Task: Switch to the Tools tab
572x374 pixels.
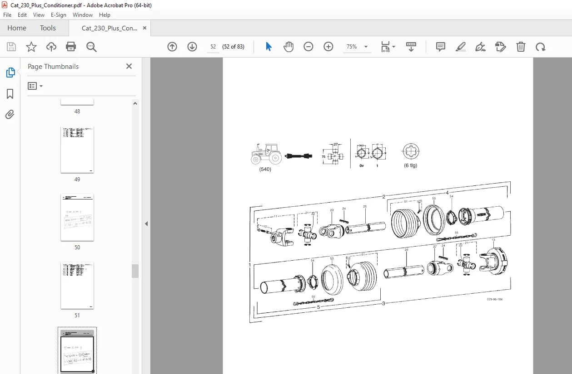Action: [48, 28]
